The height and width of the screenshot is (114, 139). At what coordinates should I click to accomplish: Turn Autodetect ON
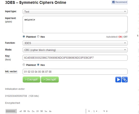click(x=120, y=37)
